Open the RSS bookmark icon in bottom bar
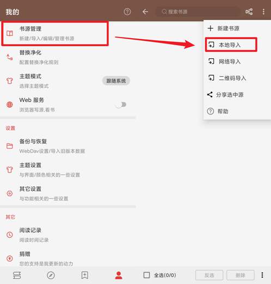271x284 pixels. click(85, 275)
